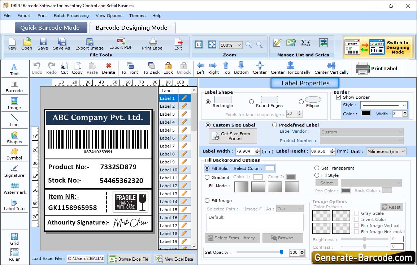Select the Watermark tool
This screenshot has width=417, height=265.
click(x=15, y=188)
